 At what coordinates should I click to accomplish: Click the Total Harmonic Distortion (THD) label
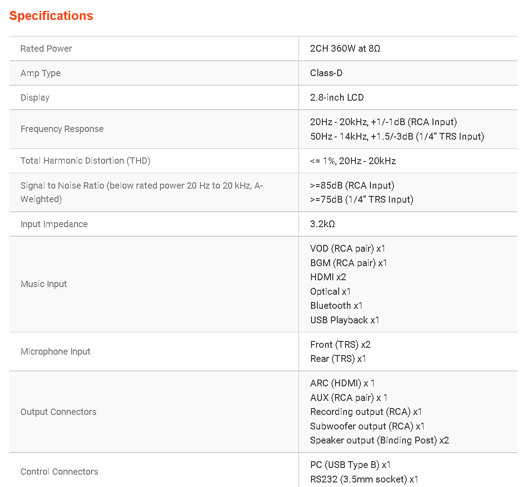pos(85,161)
